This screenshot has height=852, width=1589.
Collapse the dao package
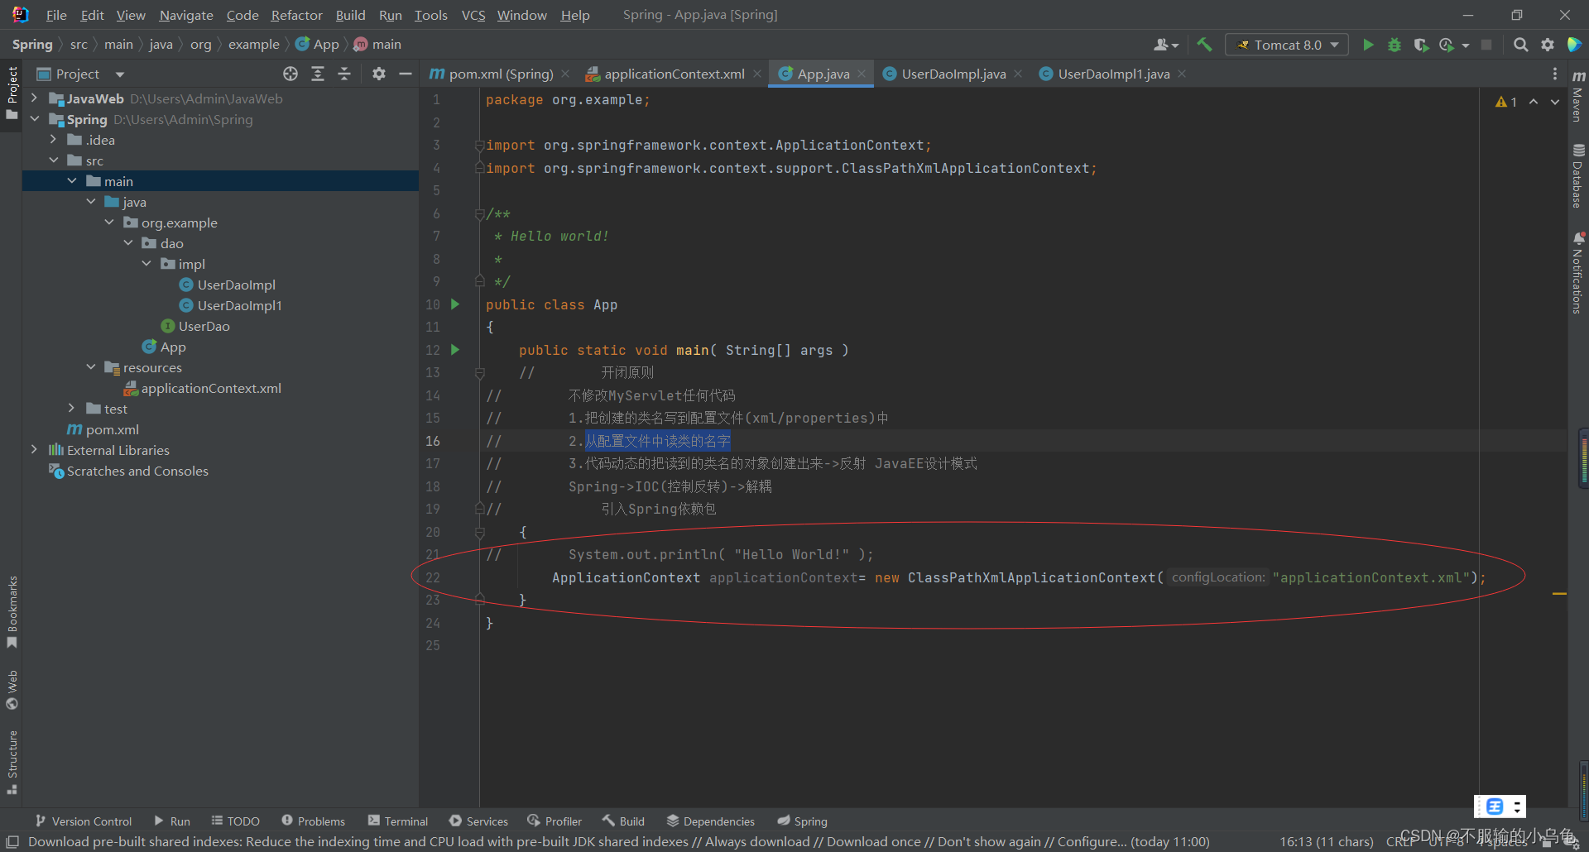(x=128, y=243)
